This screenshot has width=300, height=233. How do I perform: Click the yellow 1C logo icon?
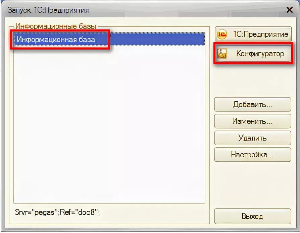click(222, 34)
